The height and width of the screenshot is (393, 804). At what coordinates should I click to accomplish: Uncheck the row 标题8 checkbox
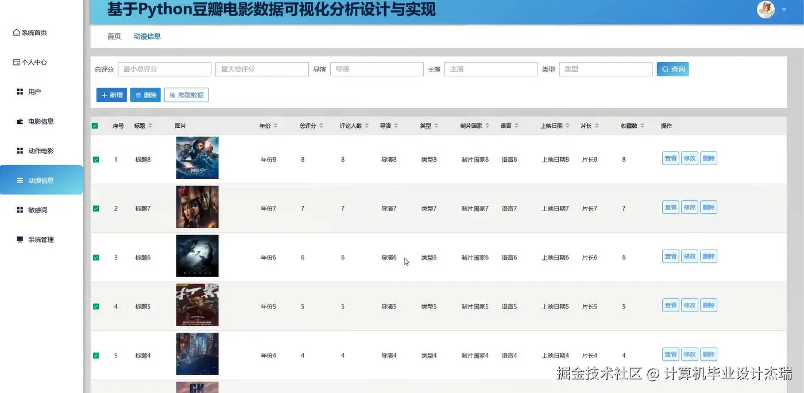coord(96,159)
